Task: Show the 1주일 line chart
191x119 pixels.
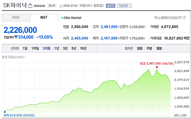Action: 35,48
